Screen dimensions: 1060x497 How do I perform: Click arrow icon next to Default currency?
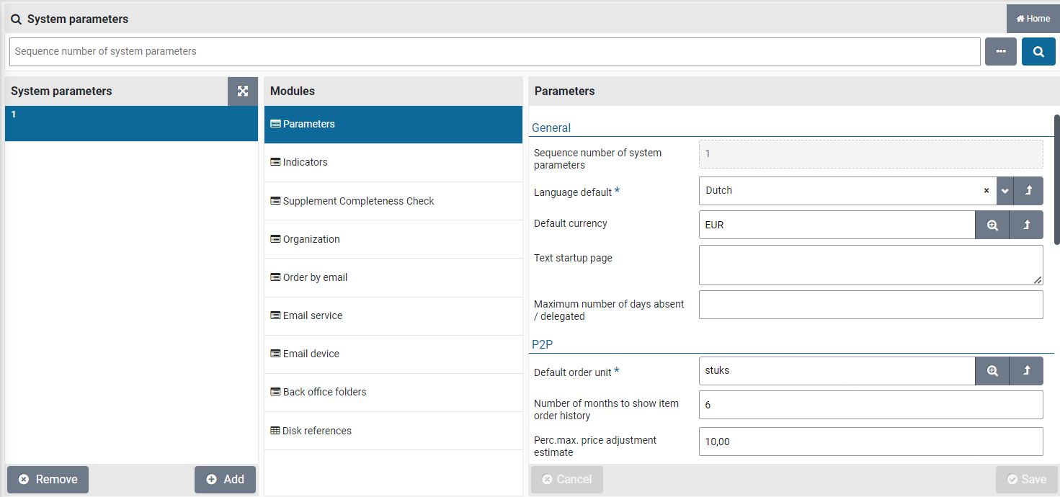click(1027, 225)
